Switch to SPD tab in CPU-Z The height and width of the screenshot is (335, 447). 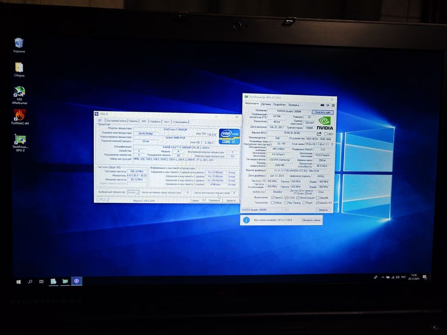click(x=144, y=122)
